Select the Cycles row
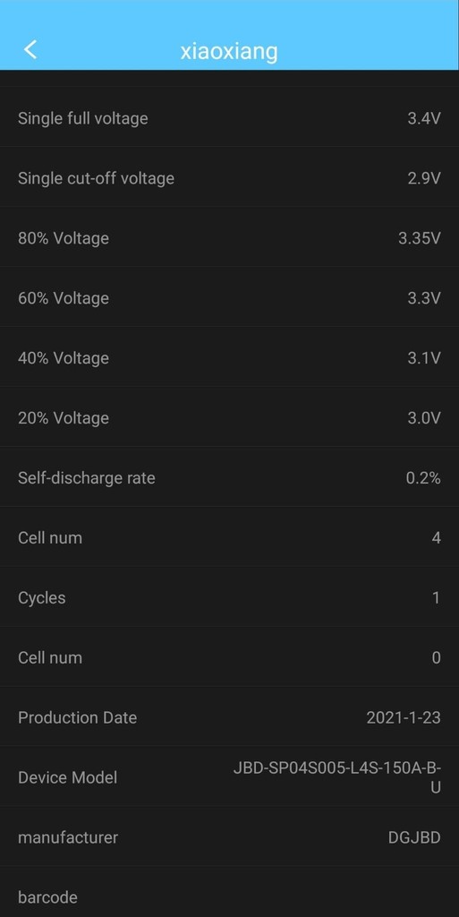The height and width of the screenshot is (917, 459). pos(229,597)
